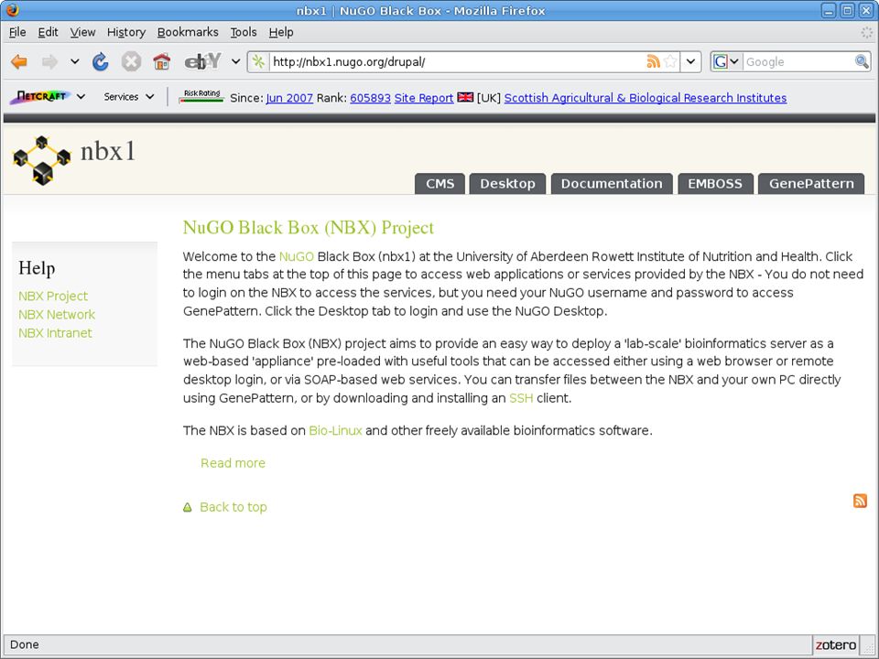Click the nbx1 cube logo

[41, 159]
